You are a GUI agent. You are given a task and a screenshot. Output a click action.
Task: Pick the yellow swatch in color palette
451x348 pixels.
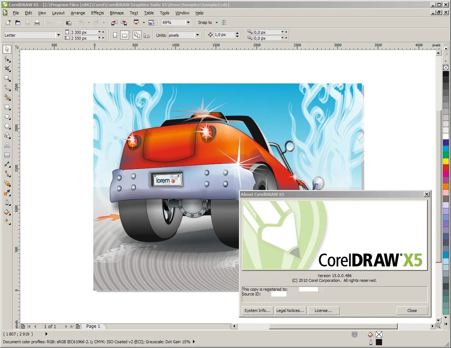tap(446, 161)
